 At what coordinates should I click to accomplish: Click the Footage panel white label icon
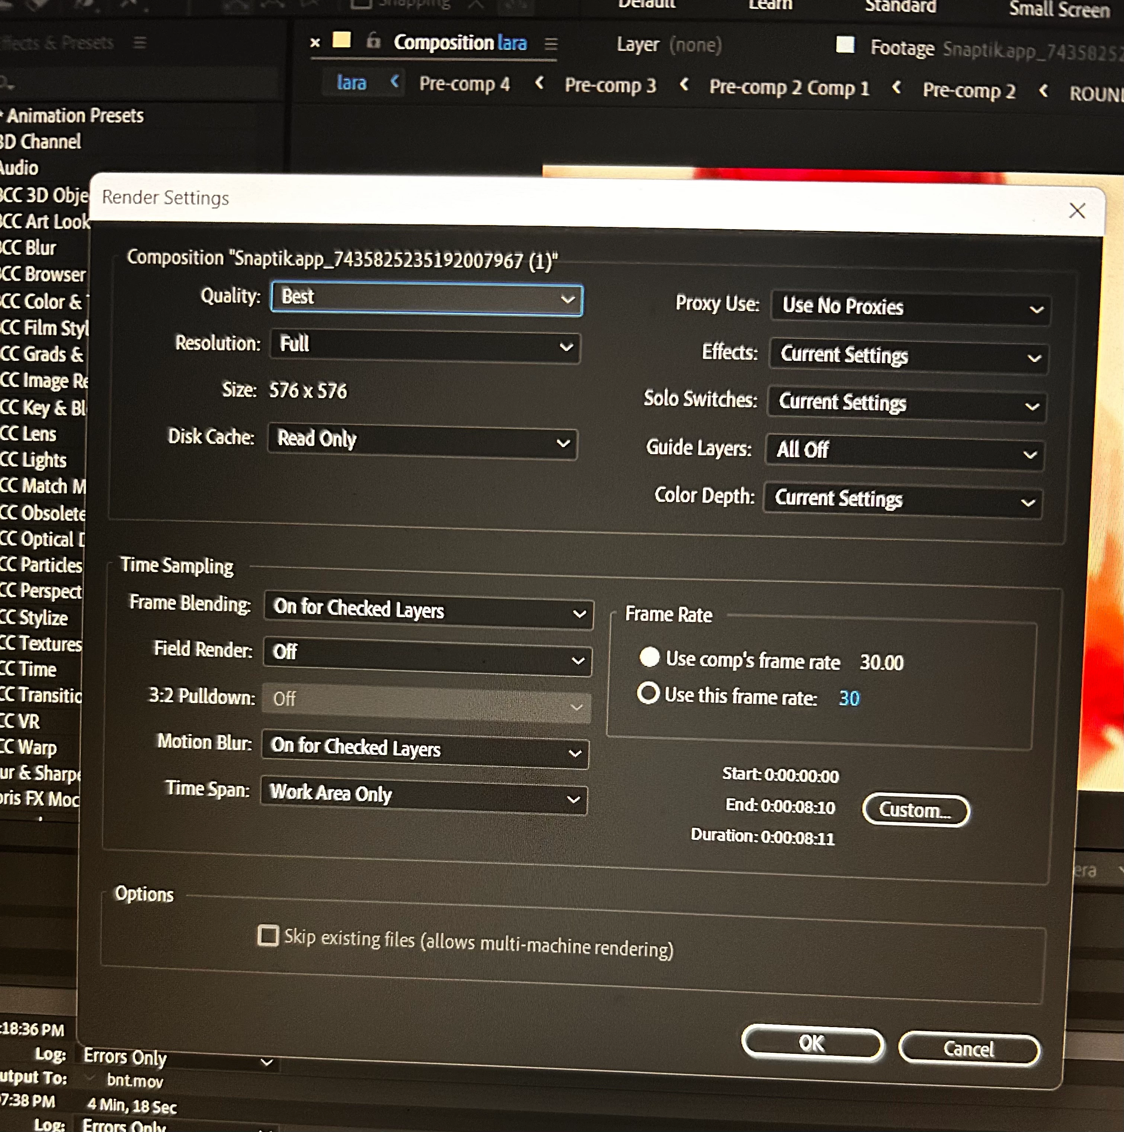click(845, 45)
